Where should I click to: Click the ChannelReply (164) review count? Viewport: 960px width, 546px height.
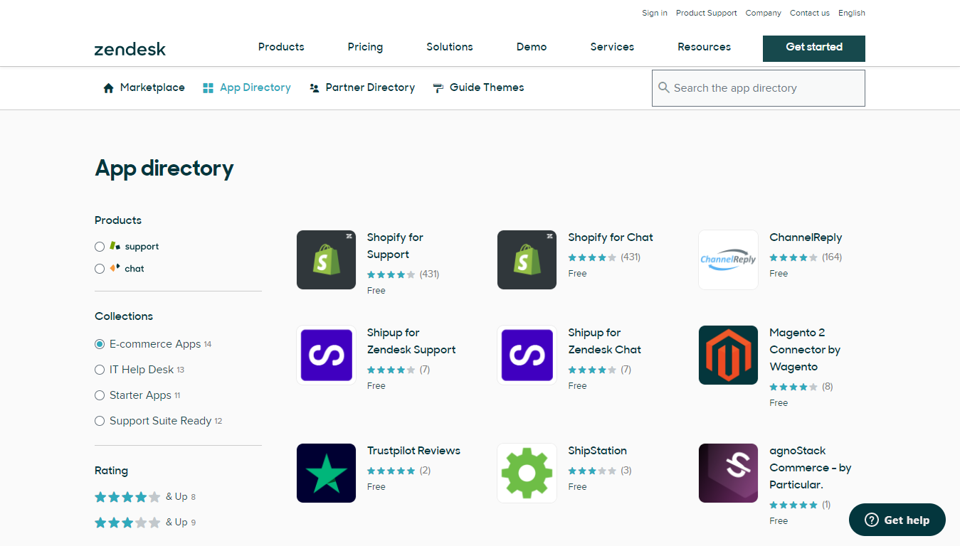[x=832, y=257]
